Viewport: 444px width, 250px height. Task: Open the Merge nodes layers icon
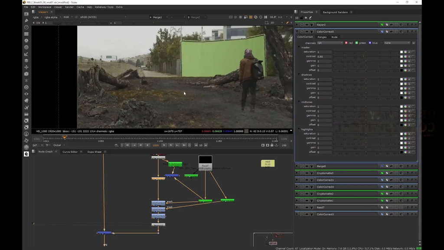pos(26,61)
